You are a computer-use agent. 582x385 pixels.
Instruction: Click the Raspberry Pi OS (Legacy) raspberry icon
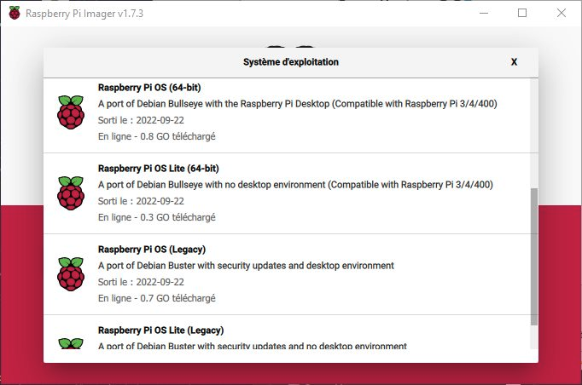pyautogui.click(x=71, y=274)
